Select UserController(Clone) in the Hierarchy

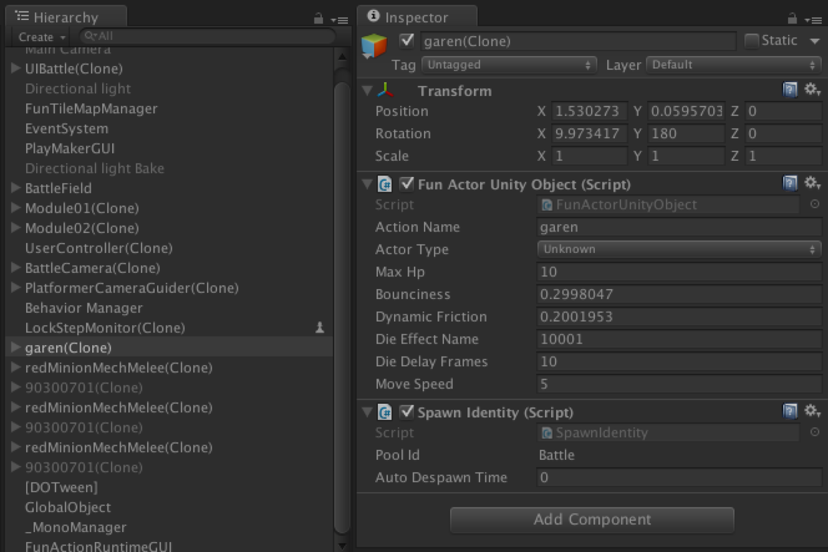click(99, 248)
